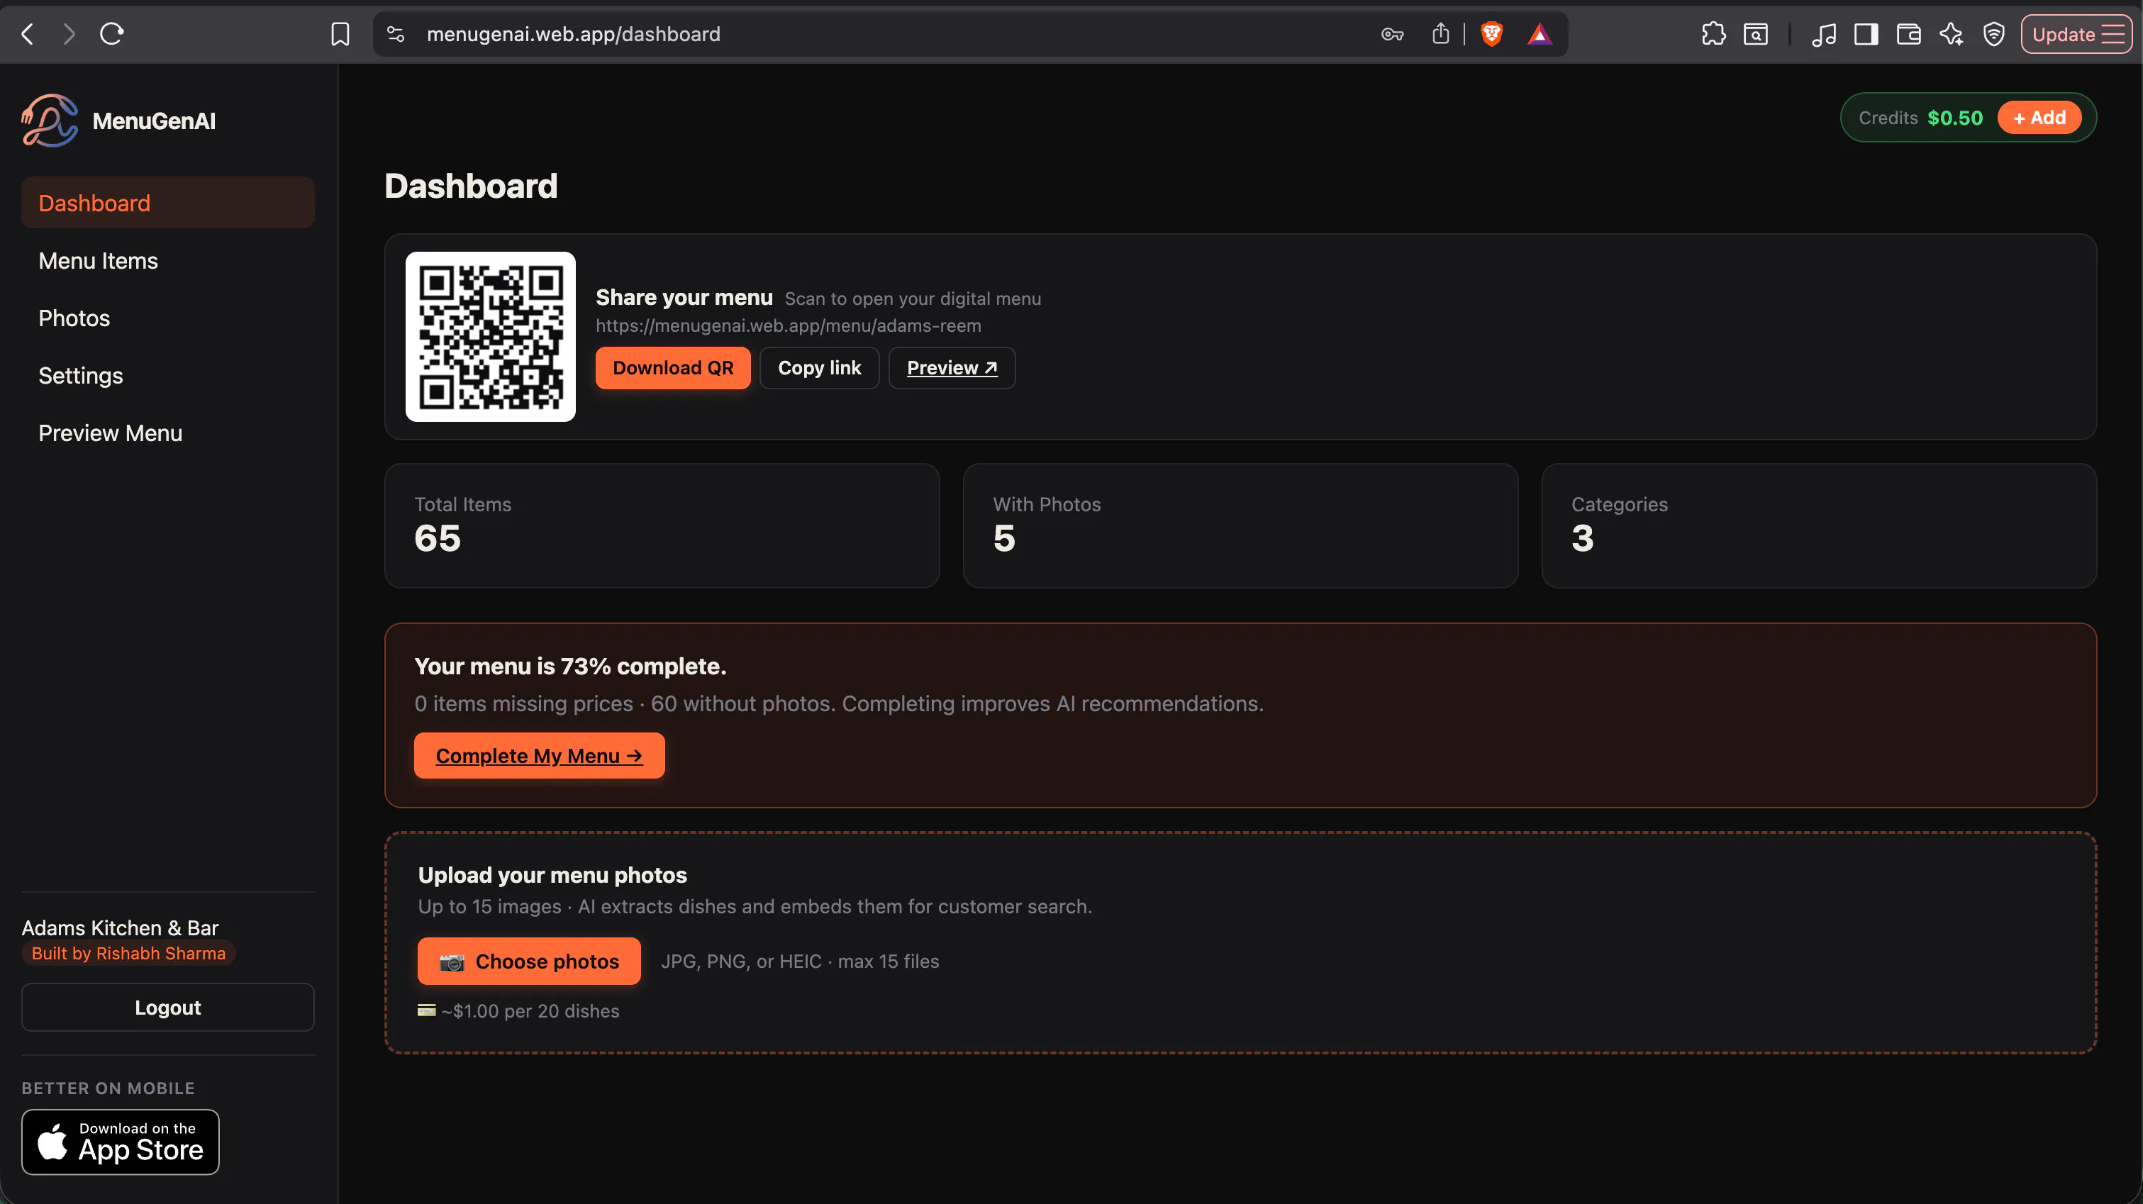Click the Download on the App Store badge
This screenshot has width=2143, height=1204.
pos(121,1142)
